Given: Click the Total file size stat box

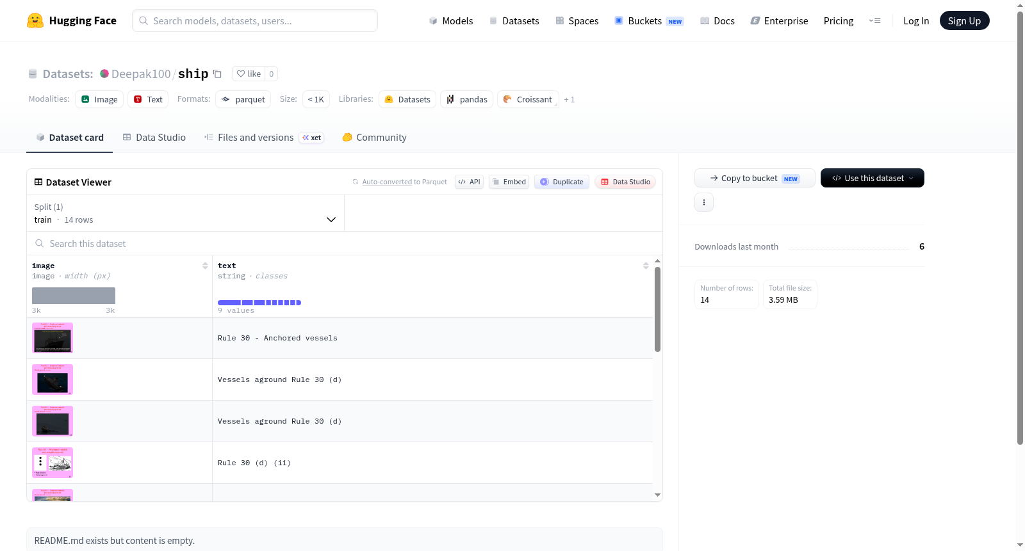Looking at the screenshot, I should tap(790, 294).
